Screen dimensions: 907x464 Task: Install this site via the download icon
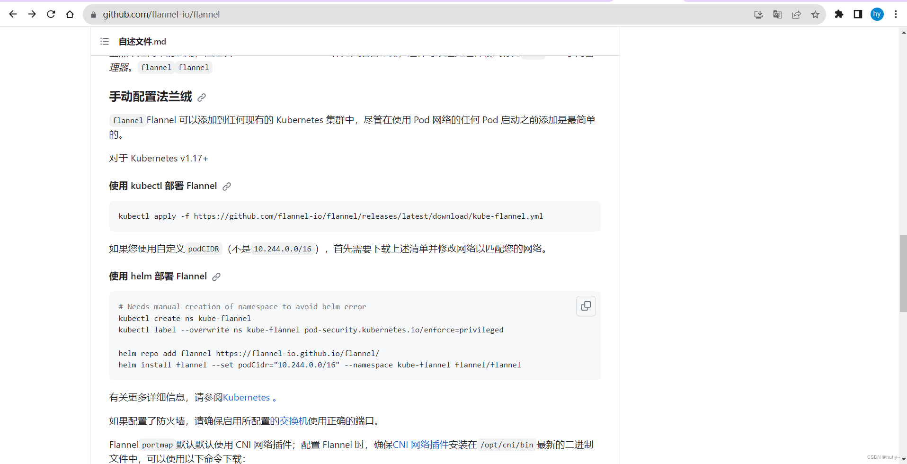tap(758, 14)
